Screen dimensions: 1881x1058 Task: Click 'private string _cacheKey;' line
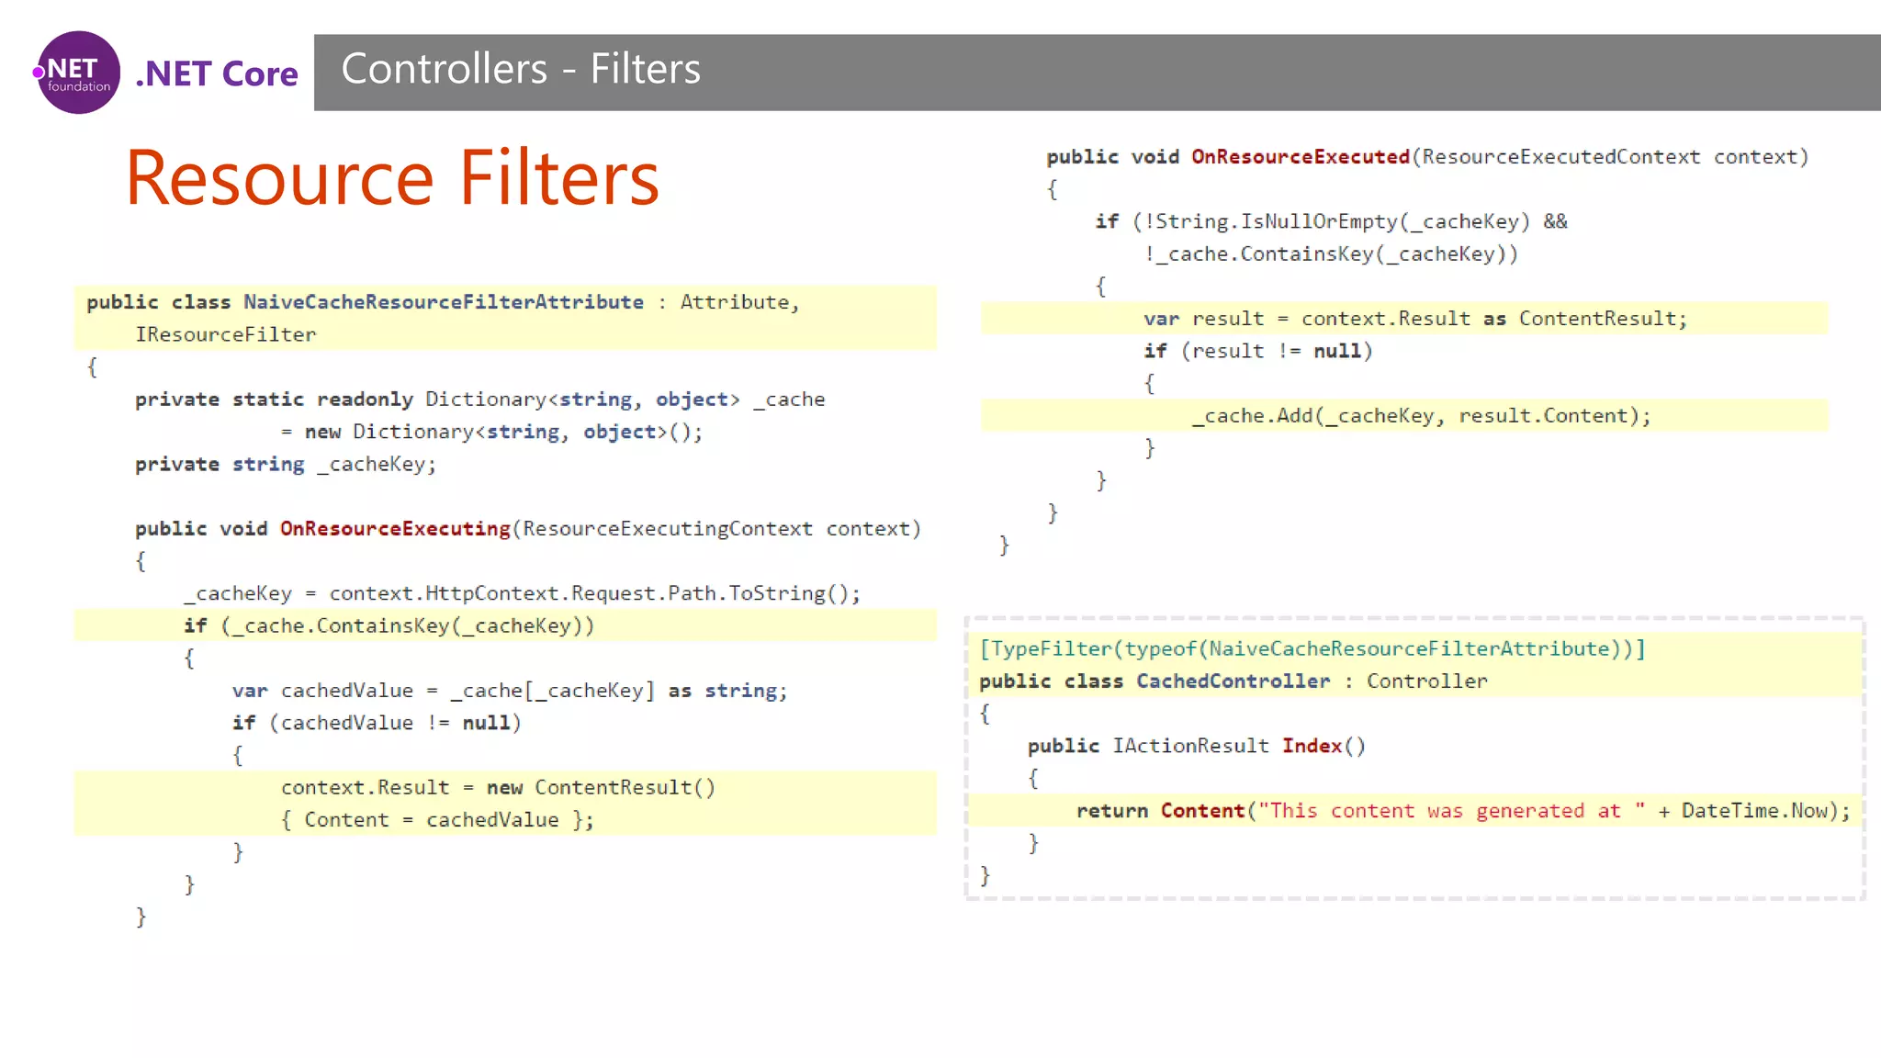click(x=286, y=465)
